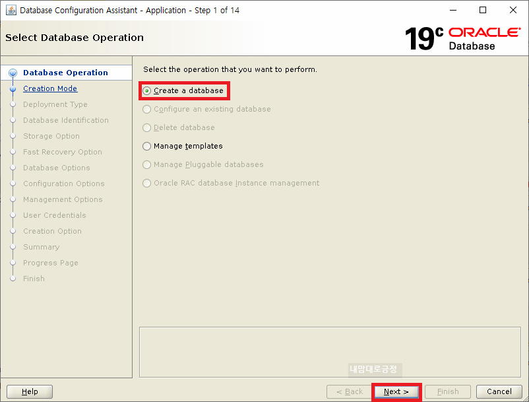Image resolution: width=529 pixels, height=402 pixels.
Task: Click the Database Identification step
Action: click(66, 120)
